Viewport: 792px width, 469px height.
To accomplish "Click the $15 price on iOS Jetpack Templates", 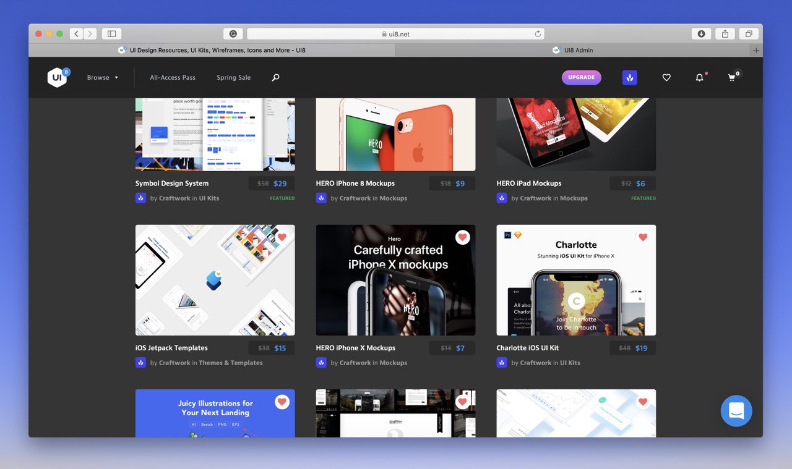I will point(280,348).
